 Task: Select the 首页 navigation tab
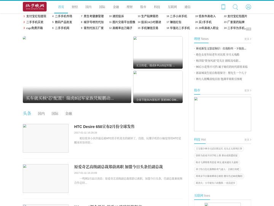(x=61, y=7)
